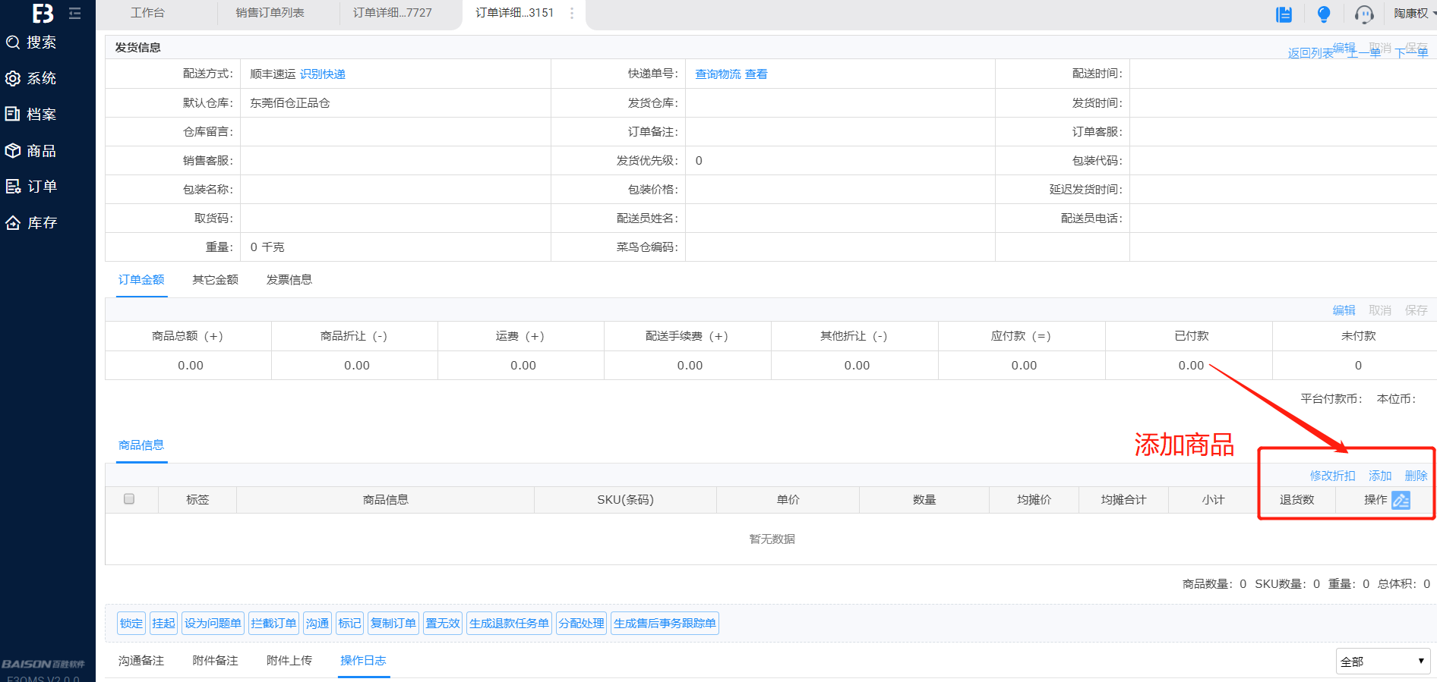Switch to the 订单详细...7727 tab

(393, 13)
